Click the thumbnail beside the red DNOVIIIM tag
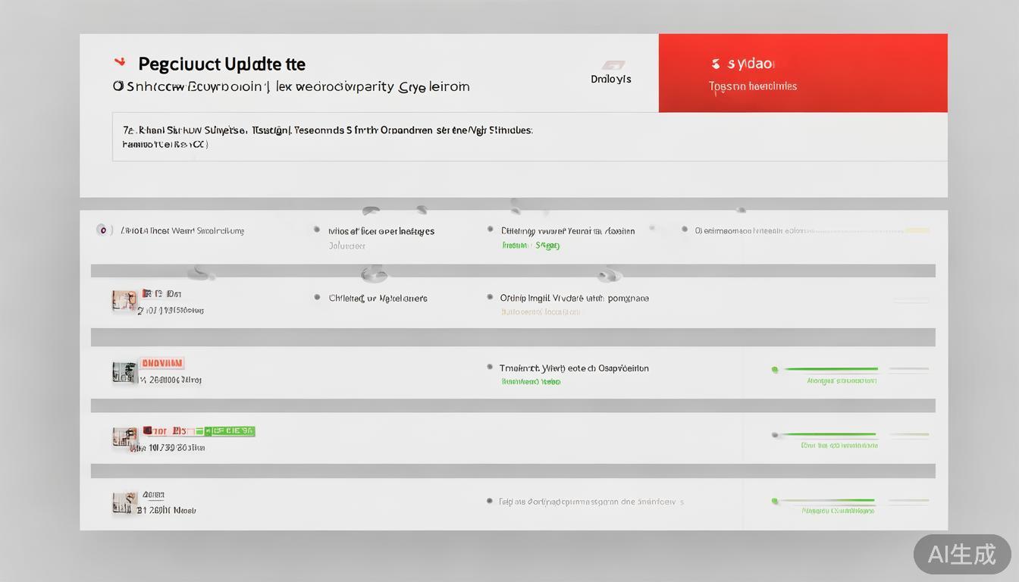Screen dimensions: 1019x582 click(124, 371)
